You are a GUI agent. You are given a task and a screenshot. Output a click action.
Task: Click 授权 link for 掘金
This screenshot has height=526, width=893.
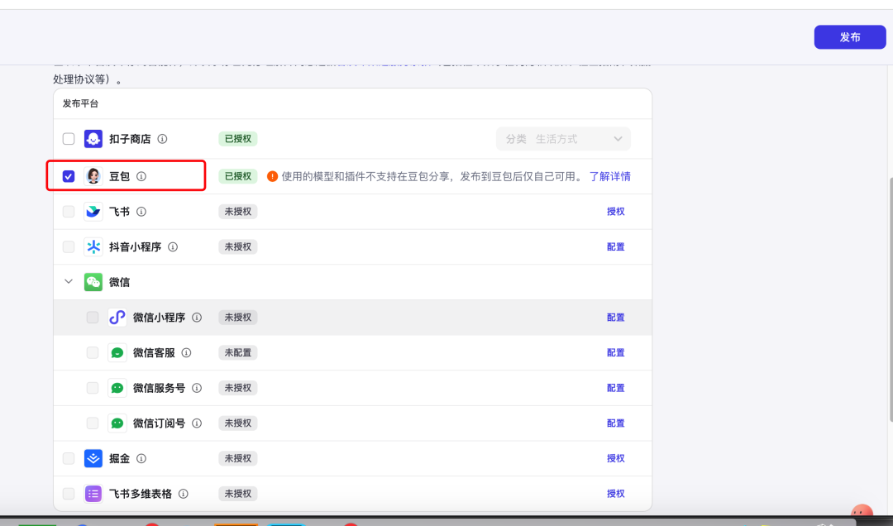click(616, 458)
